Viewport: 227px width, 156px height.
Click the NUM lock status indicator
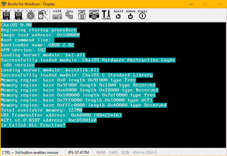click(101, 152)
